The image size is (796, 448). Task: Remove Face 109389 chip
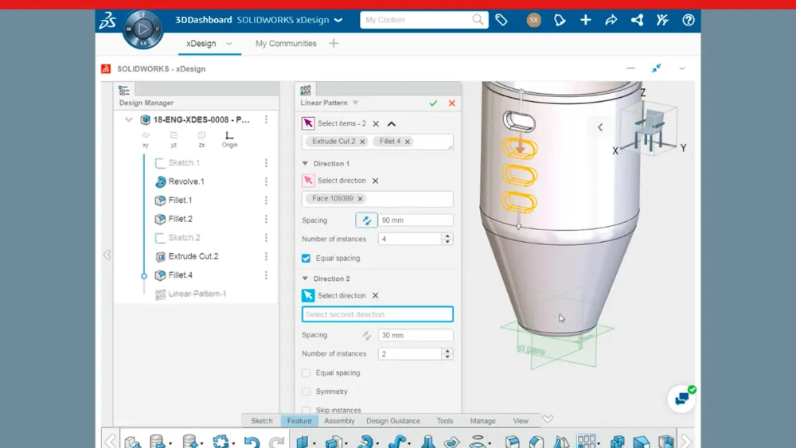(360, 198)
